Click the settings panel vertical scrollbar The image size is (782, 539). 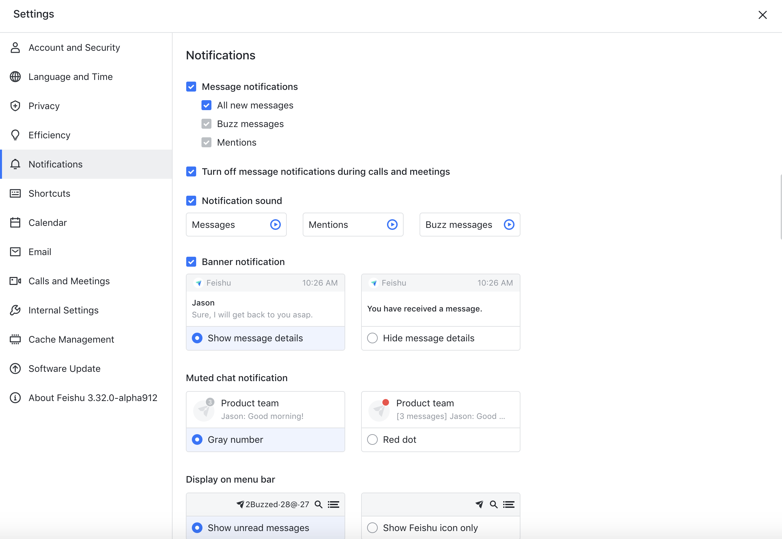click(781, 207)
